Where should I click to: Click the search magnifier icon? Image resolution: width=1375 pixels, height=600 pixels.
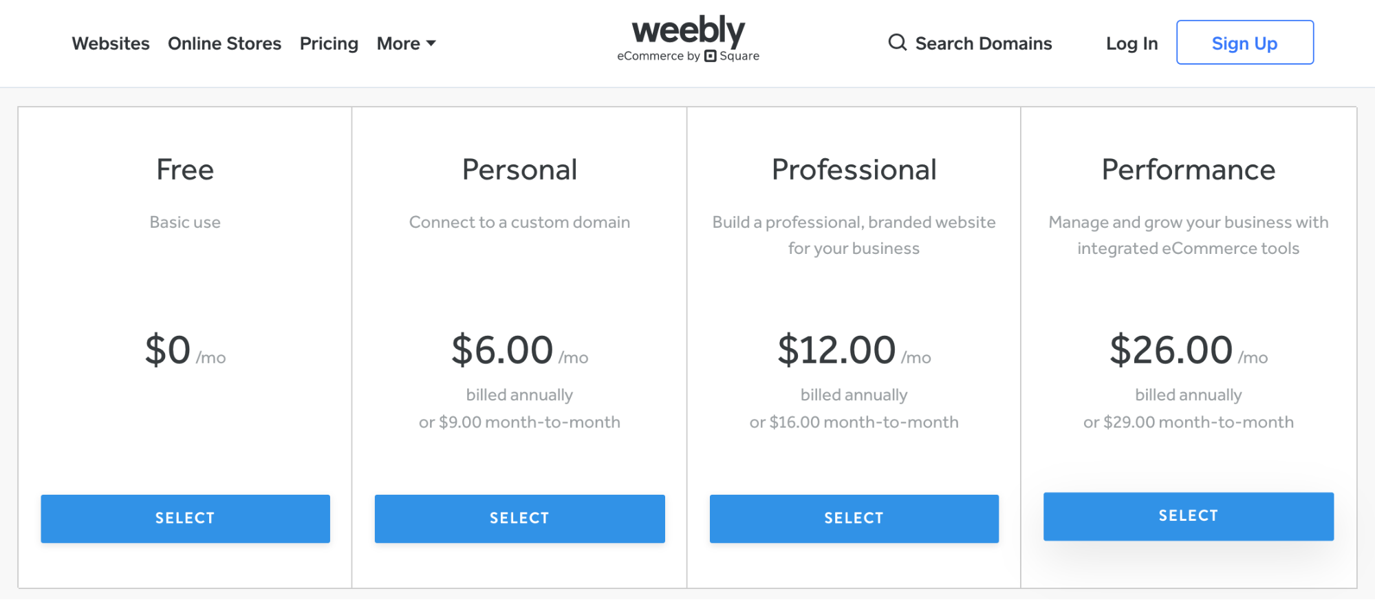(897, 43)
